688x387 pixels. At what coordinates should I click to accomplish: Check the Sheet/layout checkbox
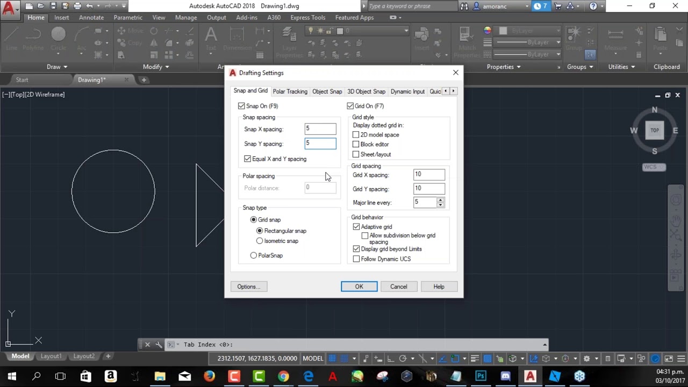coord(356,154)
